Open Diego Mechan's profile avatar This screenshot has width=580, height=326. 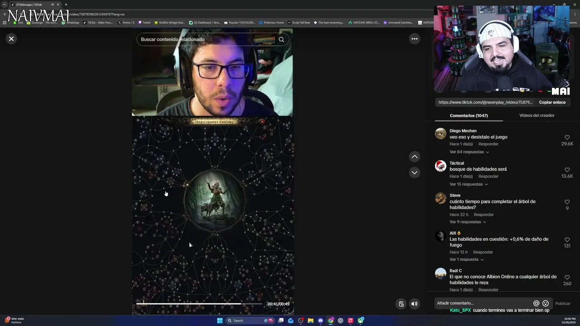pyautogui.click(x=440, y=134)
